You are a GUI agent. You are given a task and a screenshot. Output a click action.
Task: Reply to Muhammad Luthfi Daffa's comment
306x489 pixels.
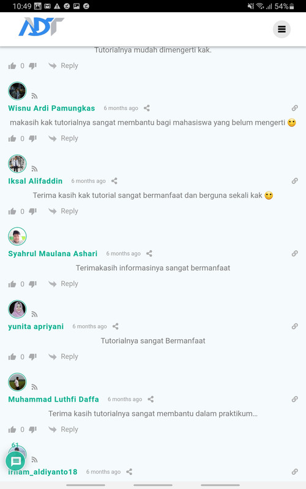[x=64, y=430]
